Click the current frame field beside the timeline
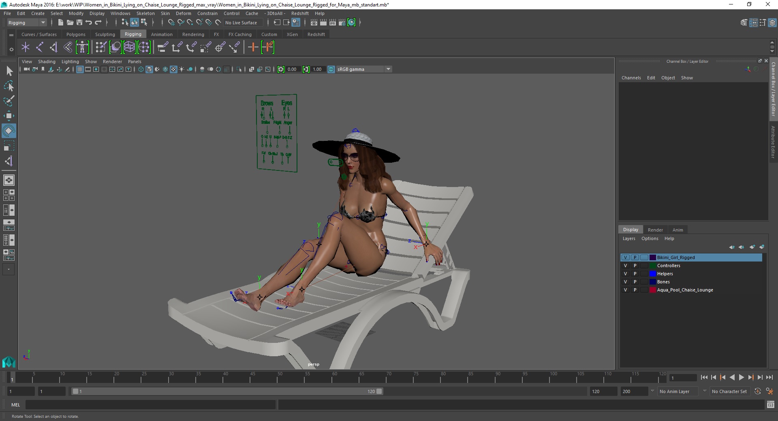 683,378
